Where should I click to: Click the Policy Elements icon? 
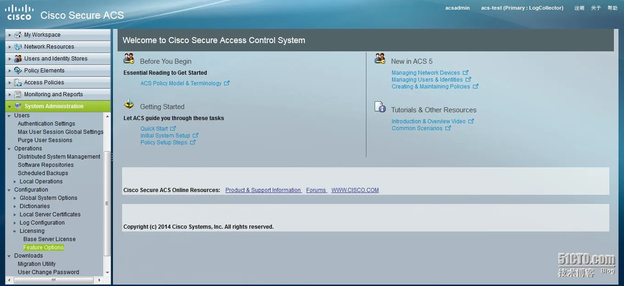(18, 71)
